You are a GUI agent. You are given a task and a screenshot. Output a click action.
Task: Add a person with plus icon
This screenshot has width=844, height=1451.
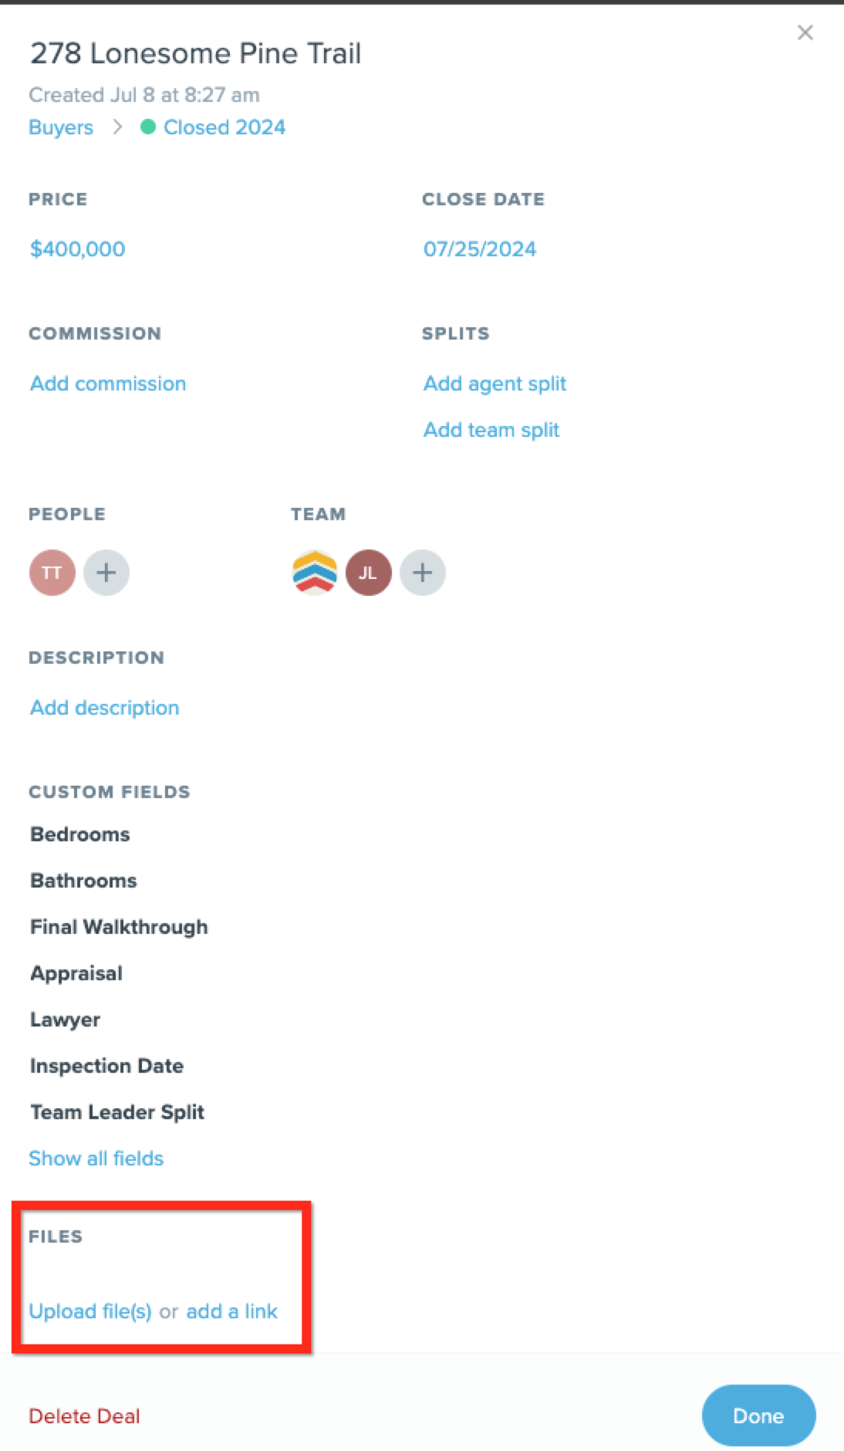pyautogui.click(x=106, y=573)
